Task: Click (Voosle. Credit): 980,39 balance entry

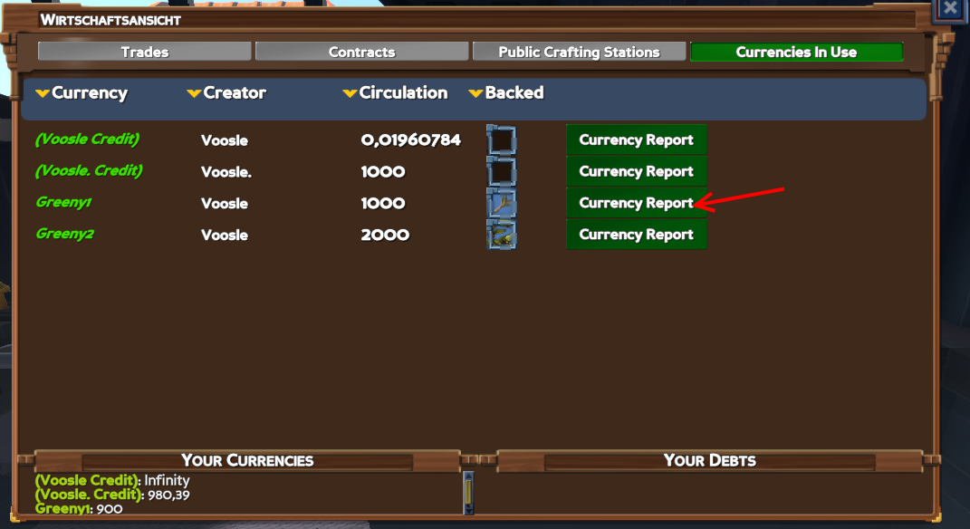Action: [112, 495]
